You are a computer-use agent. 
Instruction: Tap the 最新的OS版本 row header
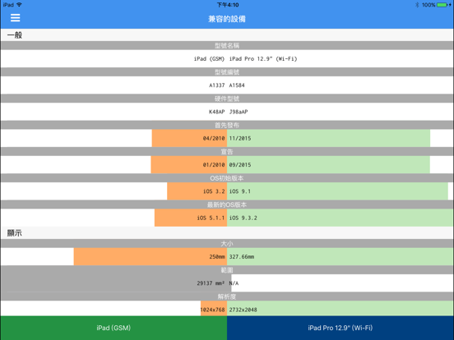click(x=227, y=204)
